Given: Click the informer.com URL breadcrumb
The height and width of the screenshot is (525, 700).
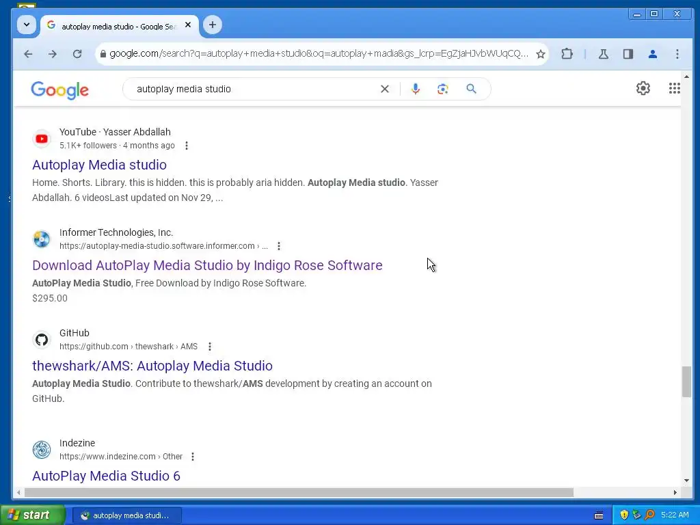Looking at the screenshot, I should [163, 246].
